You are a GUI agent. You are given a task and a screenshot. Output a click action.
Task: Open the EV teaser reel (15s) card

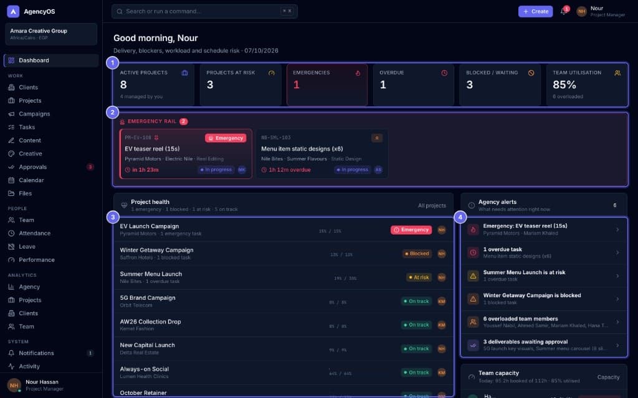tap(186, 154)
